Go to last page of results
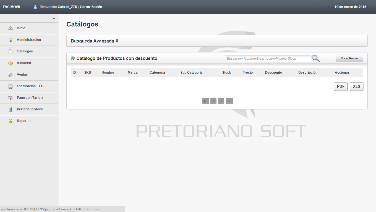This screenshot has height=212, width=376. (x=229, y=101)
